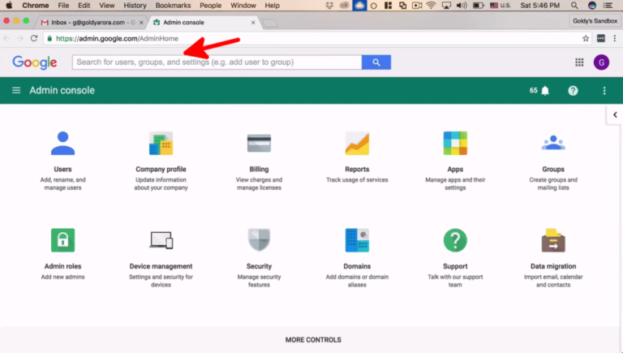Image resolution: width=623 pixels, height=353 pixels.
Task: Open the Reports chart icon
Action: click(x=357, y=143)
